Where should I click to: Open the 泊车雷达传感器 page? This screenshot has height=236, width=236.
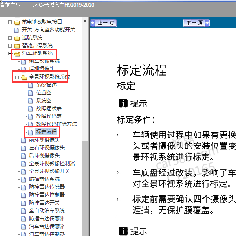(x=47, y=226)
